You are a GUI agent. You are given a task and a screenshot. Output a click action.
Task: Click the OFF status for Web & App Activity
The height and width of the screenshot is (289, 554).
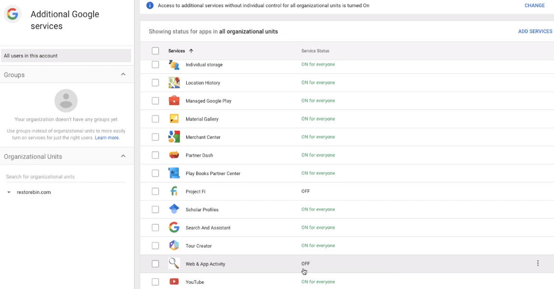(x=306, y=263)
